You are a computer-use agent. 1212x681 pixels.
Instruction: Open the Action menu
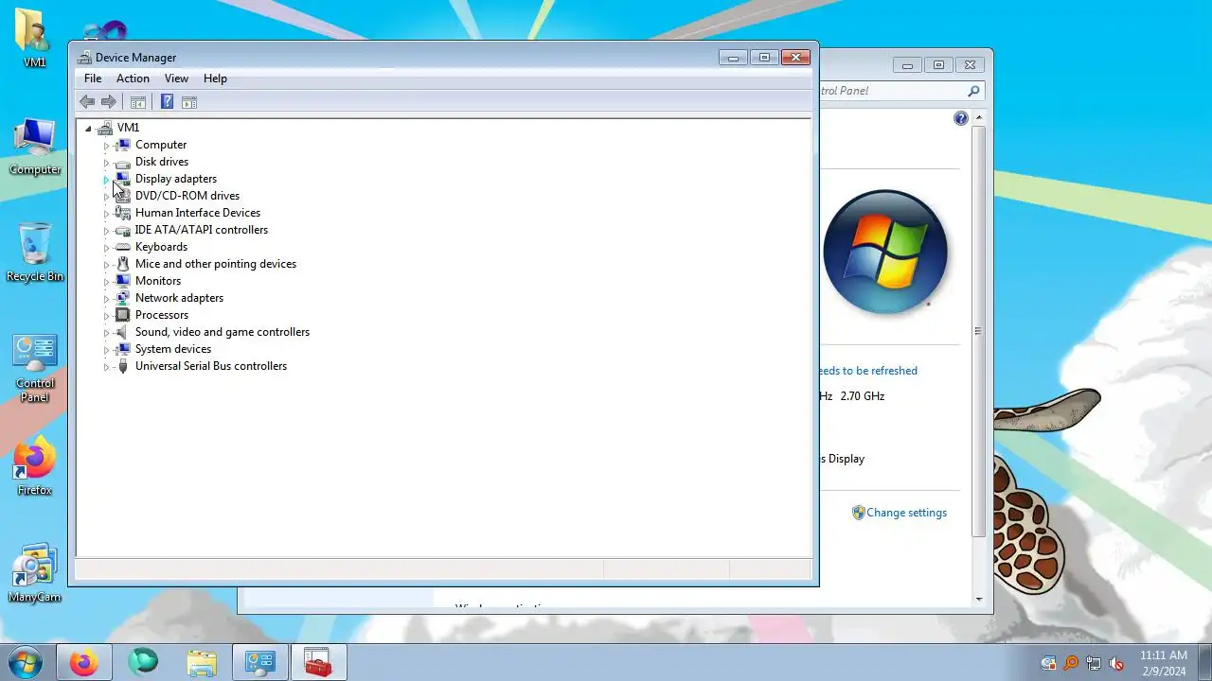tap(133, 79)
